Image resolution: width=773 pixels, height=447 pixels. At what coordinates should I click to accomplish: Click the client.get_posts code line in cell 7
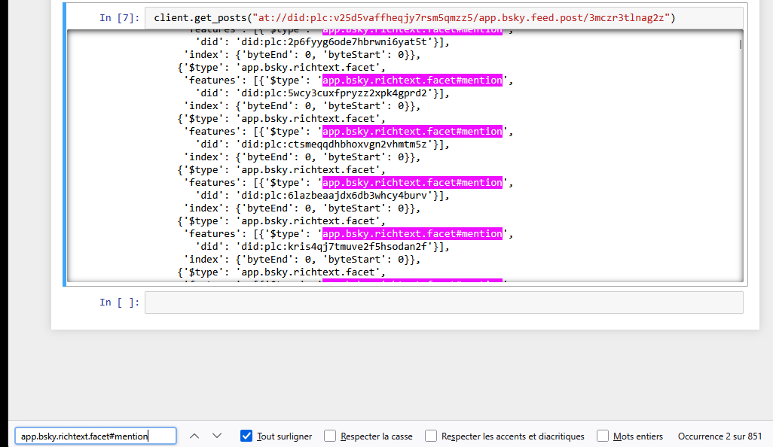414,18
